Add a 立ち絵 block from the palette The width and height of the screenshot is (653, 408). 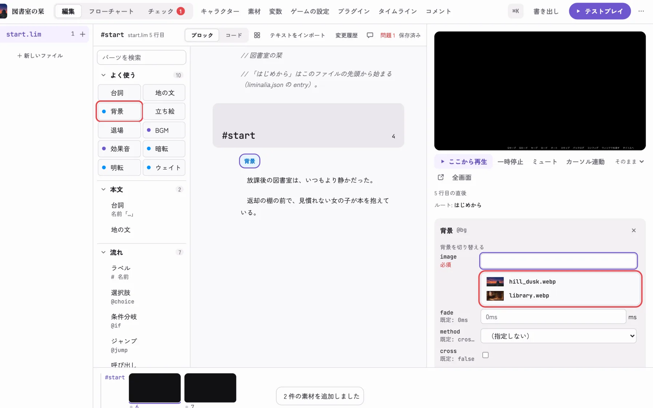pyautogui.click(x=164, y=111)
